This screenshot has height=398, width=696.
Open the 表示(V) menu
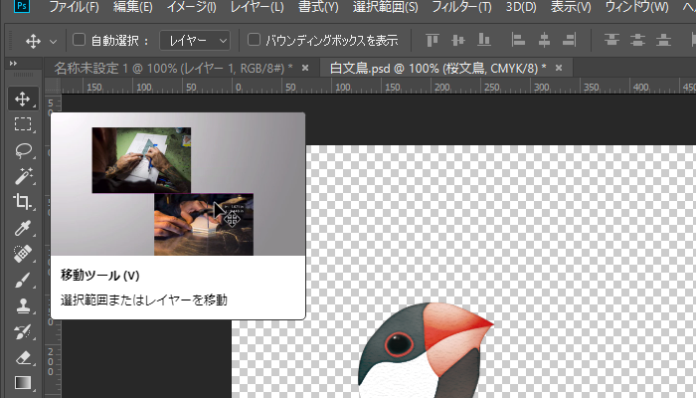pyautogui.click(x=571, y=7)
